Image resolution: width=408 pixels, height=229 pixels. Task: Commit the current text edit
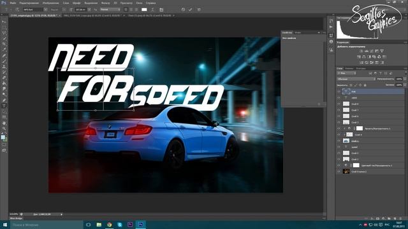pos(191,10)
